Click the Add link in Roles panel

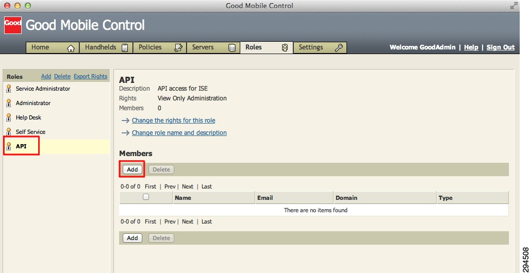46,77
